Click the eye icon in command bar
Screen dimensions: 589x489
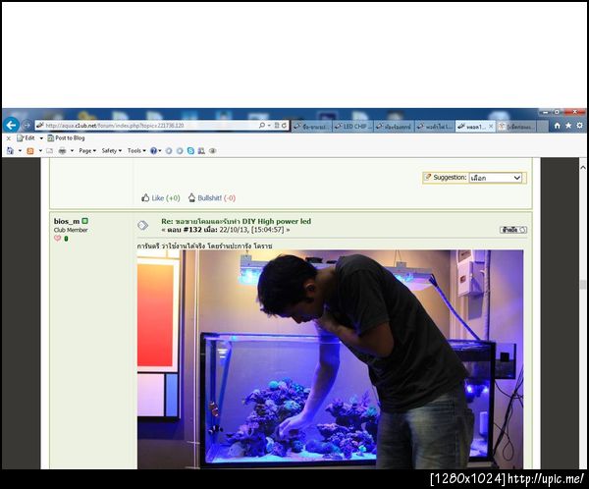(213, 150)
